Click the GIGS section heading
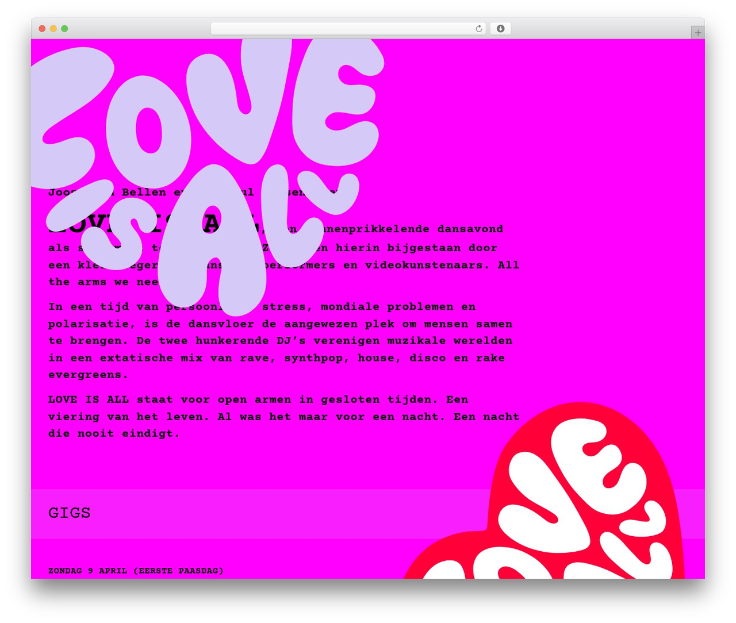 pos(70,513)
